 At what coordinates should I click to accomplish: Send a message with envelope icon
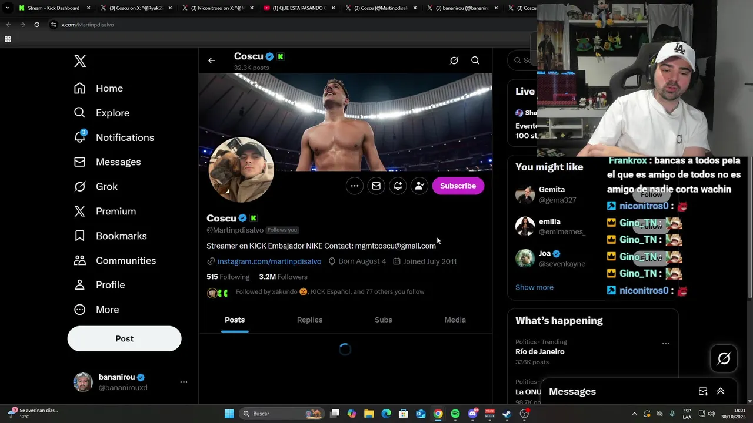(x=376, y=186)
